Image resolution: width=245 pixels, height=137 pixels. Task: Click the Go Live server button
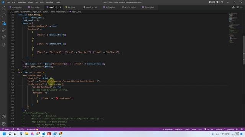pyautogui.click(x=209, y=129)
